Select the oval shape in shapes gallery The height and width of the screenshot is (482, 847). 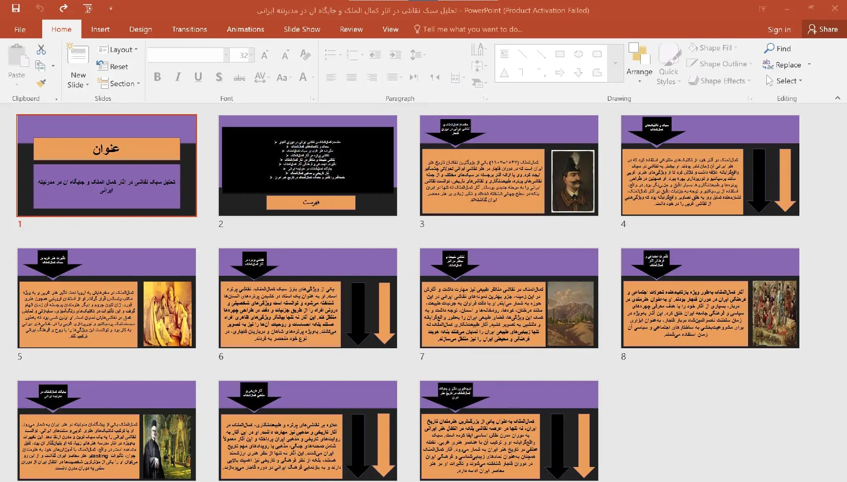(x=579, y=54)
